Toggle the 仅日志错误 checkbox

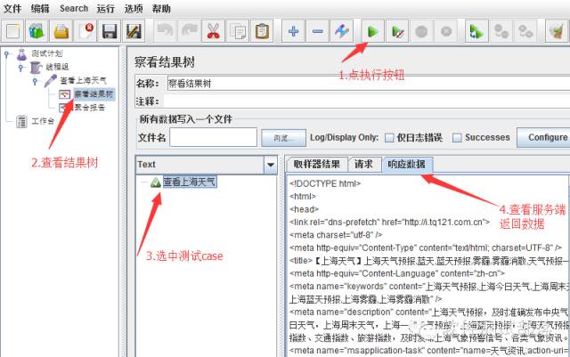[389, 138]
